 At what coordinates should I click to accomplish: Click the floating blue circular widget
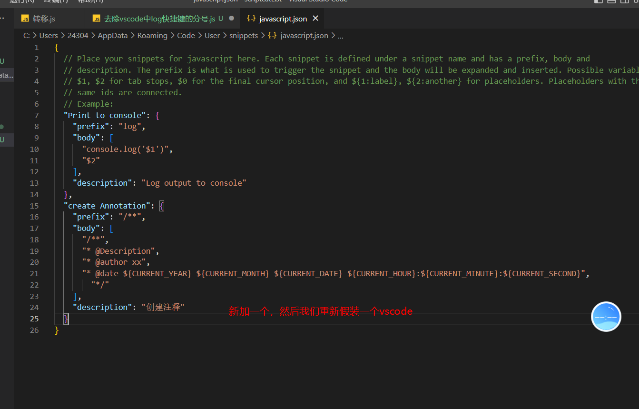click(606, 317)
